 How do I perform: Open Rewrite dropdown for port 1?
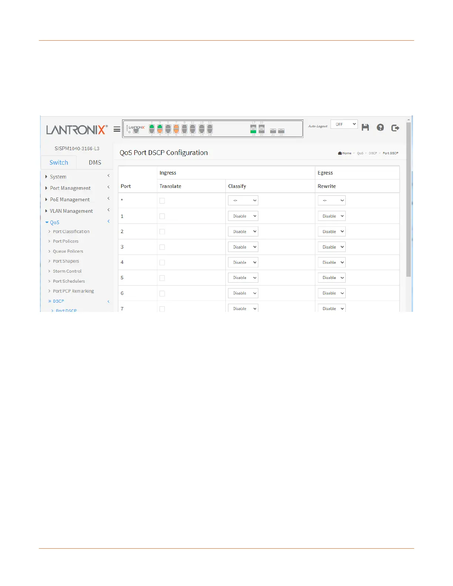click(332, 216)
